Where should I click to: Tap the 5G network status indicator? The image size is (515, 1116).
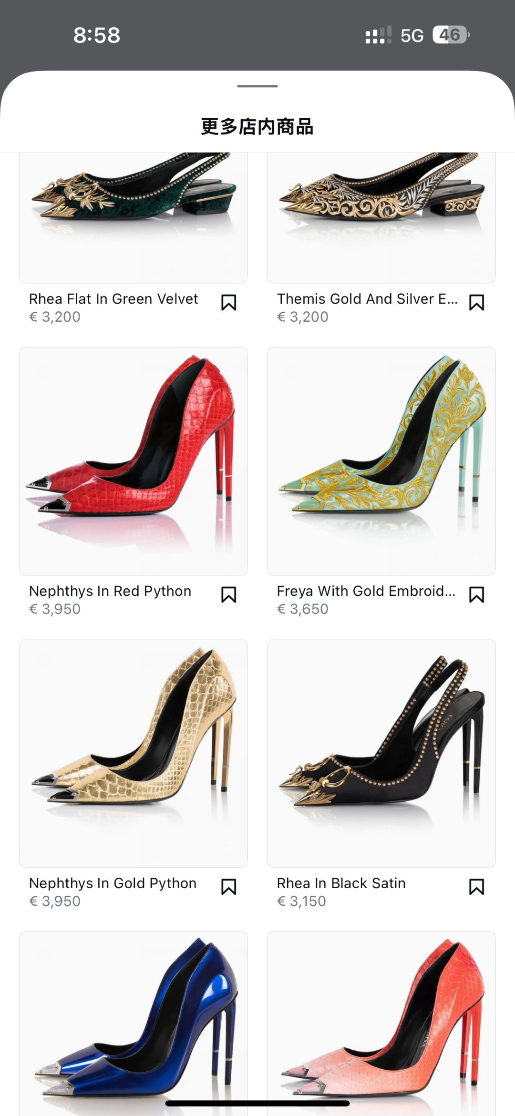coord(412,35)
